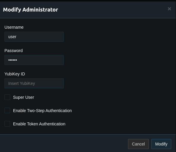The image size is (176, 152).
Task: Enable the Super User checkbox
Action: click(x=7, y=97)
